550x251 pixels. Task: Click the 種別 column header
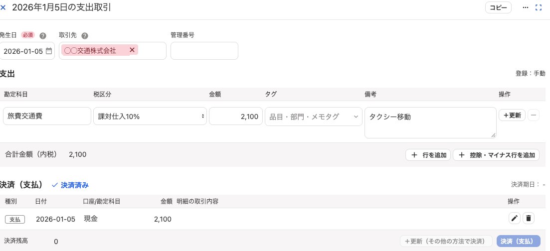tap(11, 201)
